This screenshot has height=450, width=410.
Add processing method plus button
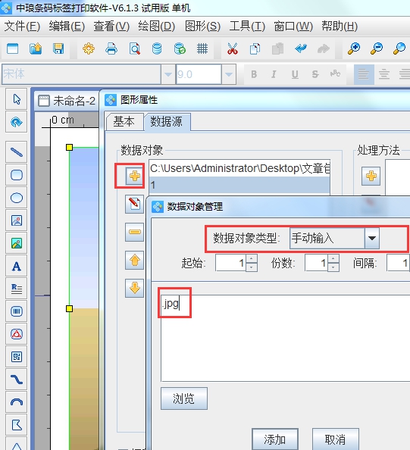coord(371,176)
